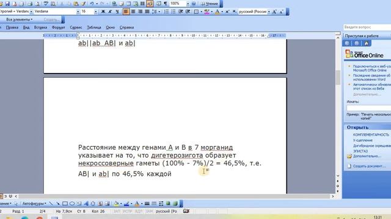Viewport: 391px width, 219px height.
Task: Click the 'Введите вопрос' help field
Action: pos(367,27)
